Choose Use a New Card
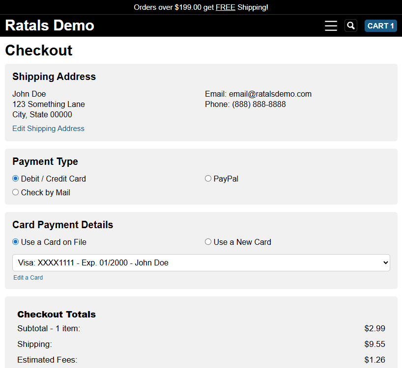This screenshot has width=402, height=368. pyautogui.click(x=208, y=242)
